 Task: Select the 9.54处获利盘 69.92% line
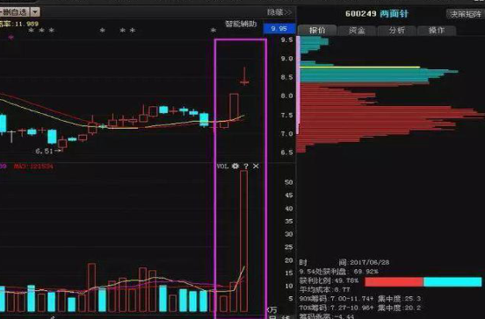pyautogui.click(x=339, y=272)
